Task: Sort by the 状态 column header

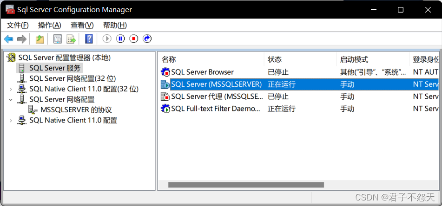Action: (x=275, y=59)
